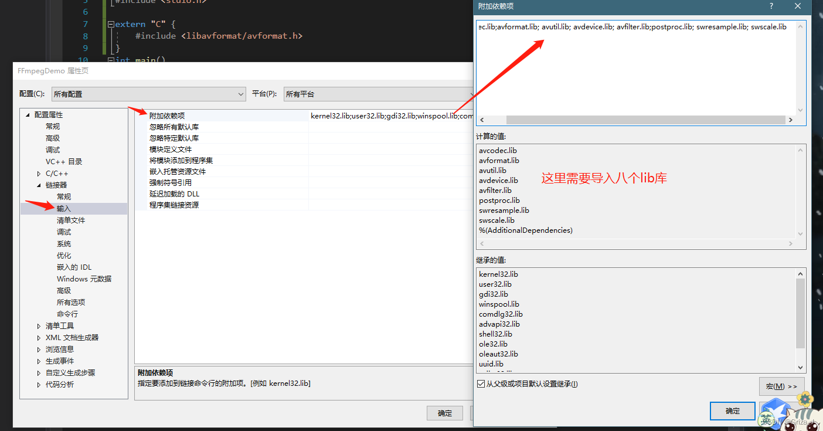Collapse the extern "C" block in code editor

pyautogui.click(x=111, y=25)
